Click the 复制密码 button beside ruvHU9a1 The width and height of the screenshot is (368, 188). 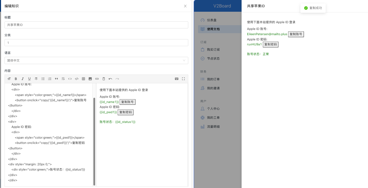coord(270,44)
